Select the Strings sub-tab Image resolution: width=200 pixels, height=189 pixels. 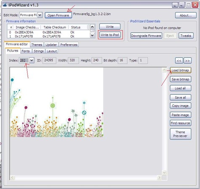pos(39,51)
